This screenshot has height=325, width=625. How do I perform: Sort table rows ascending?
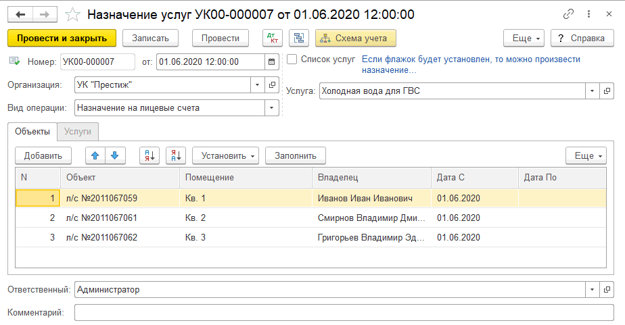pos(149,155)
